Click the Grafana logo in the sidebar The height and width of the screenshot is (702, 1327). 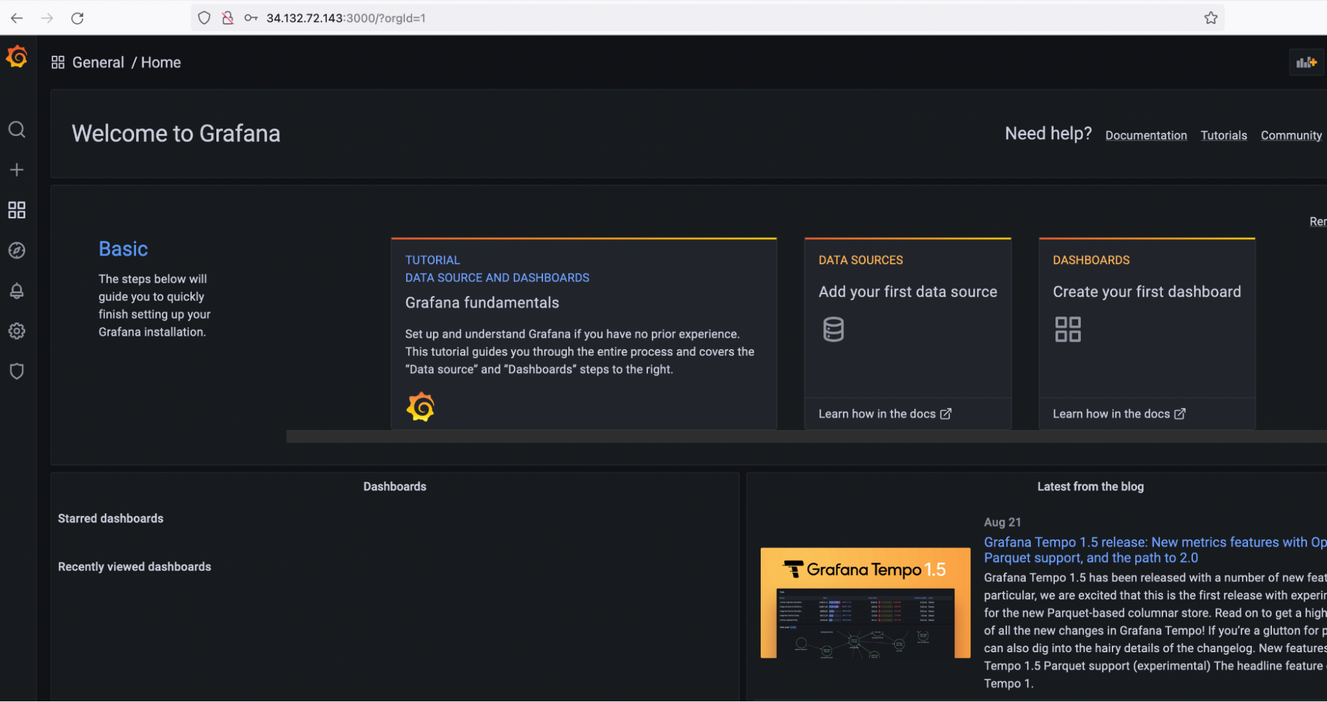click(x=17, y=57)
